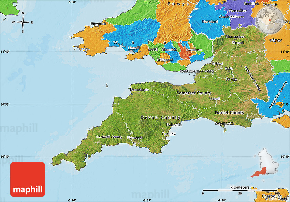
Task: Click the Barnstaple town label
Action: point(140,90)
